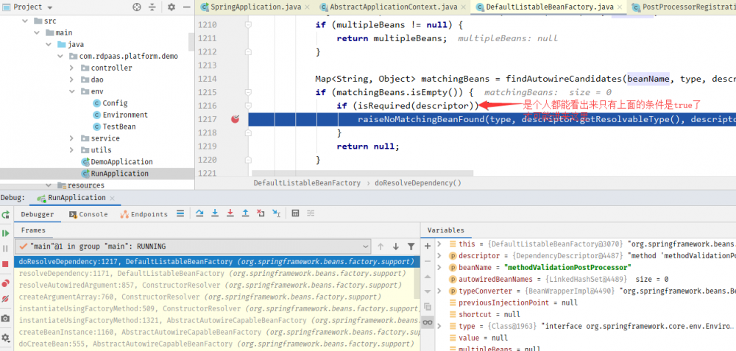Click the Drop Frame icon

point(261,213)
